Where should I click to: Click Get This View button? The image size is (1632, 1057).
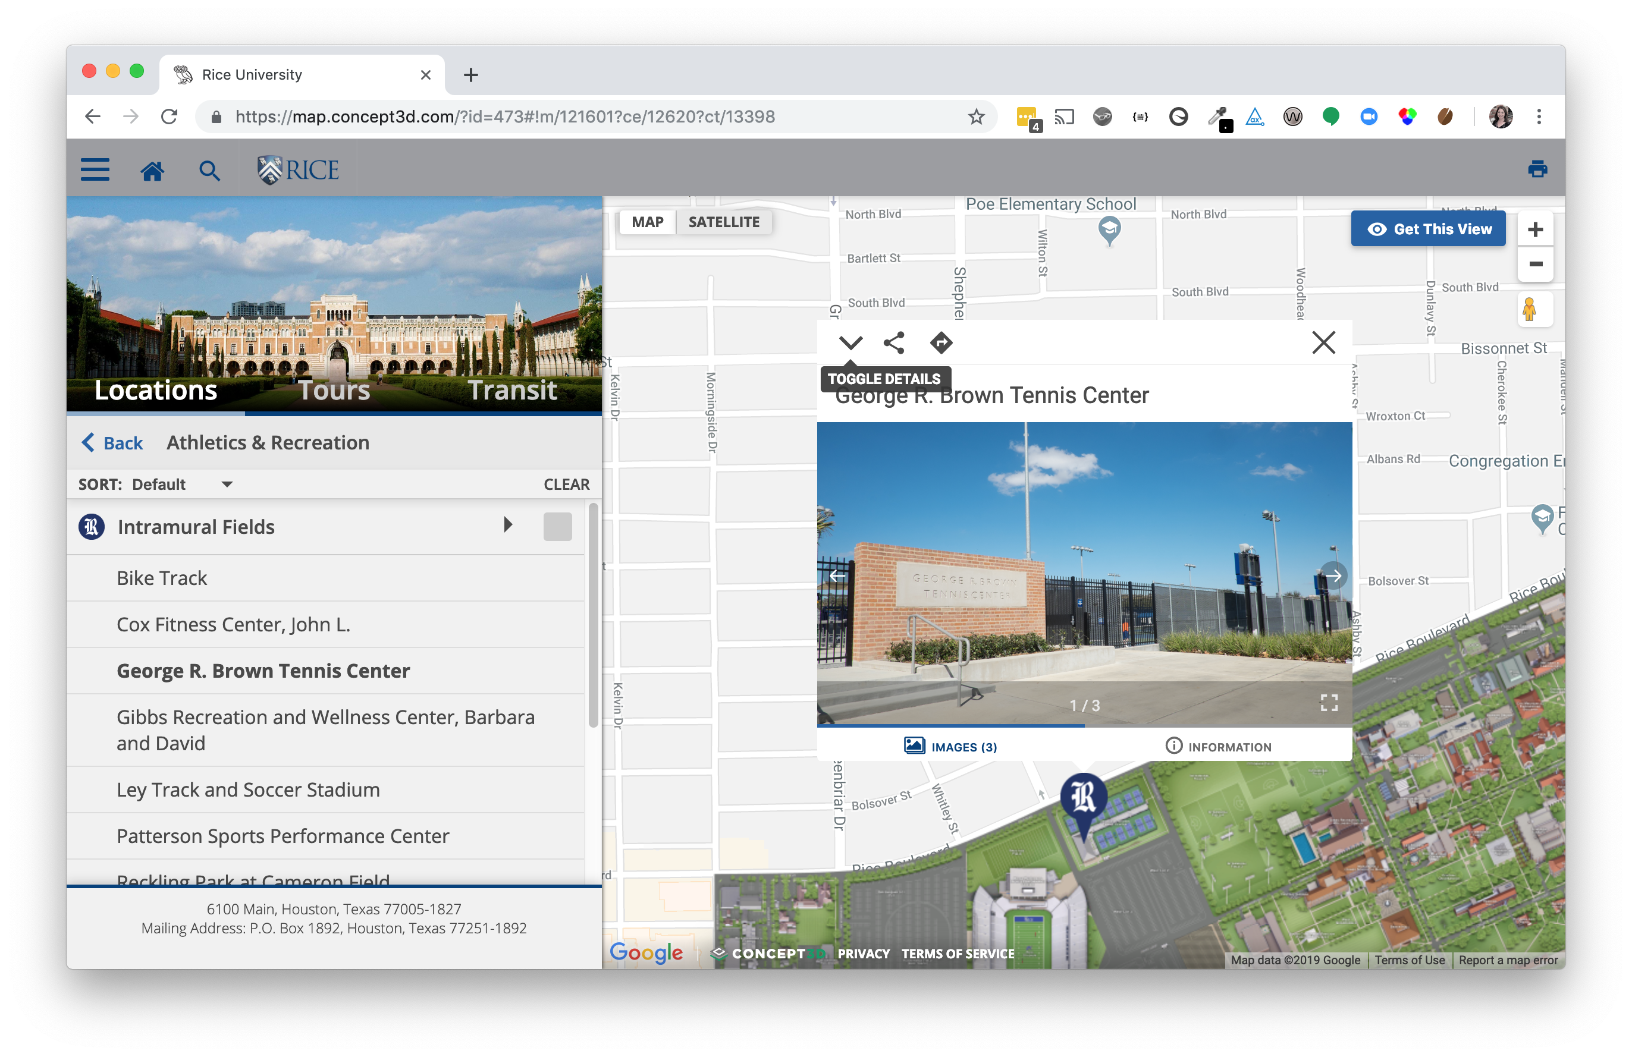point(1427,229)
